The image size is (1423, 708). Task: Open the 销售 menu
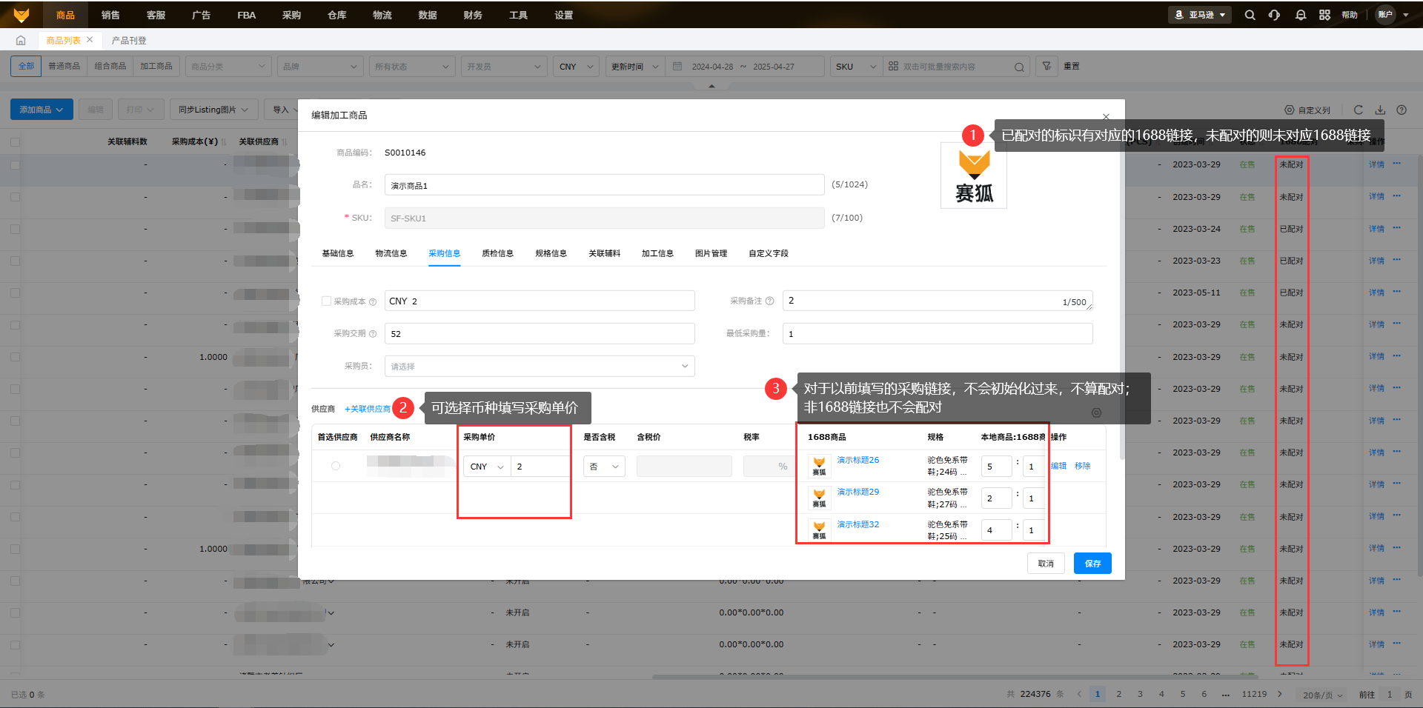[110, 15]
